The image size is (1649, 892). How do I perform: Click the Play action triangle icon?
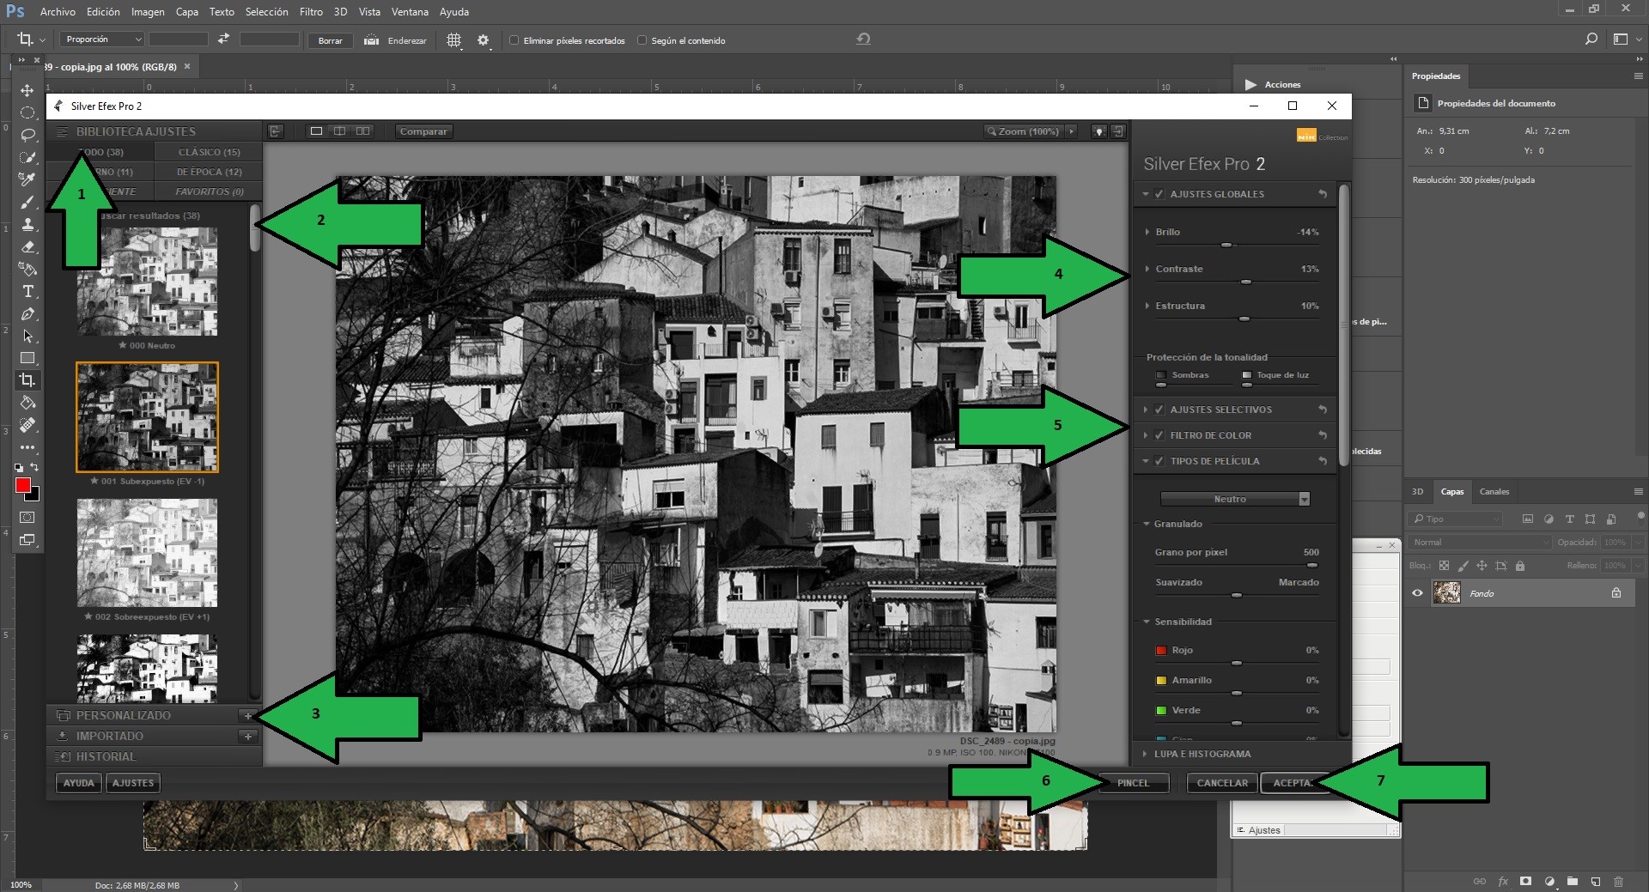pyautogui.click(x=1250, y=84)
